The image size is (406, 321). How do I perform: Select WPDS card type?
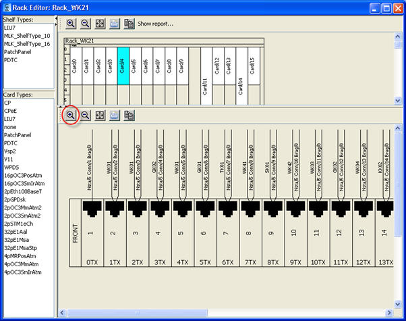tap(11, 167)
